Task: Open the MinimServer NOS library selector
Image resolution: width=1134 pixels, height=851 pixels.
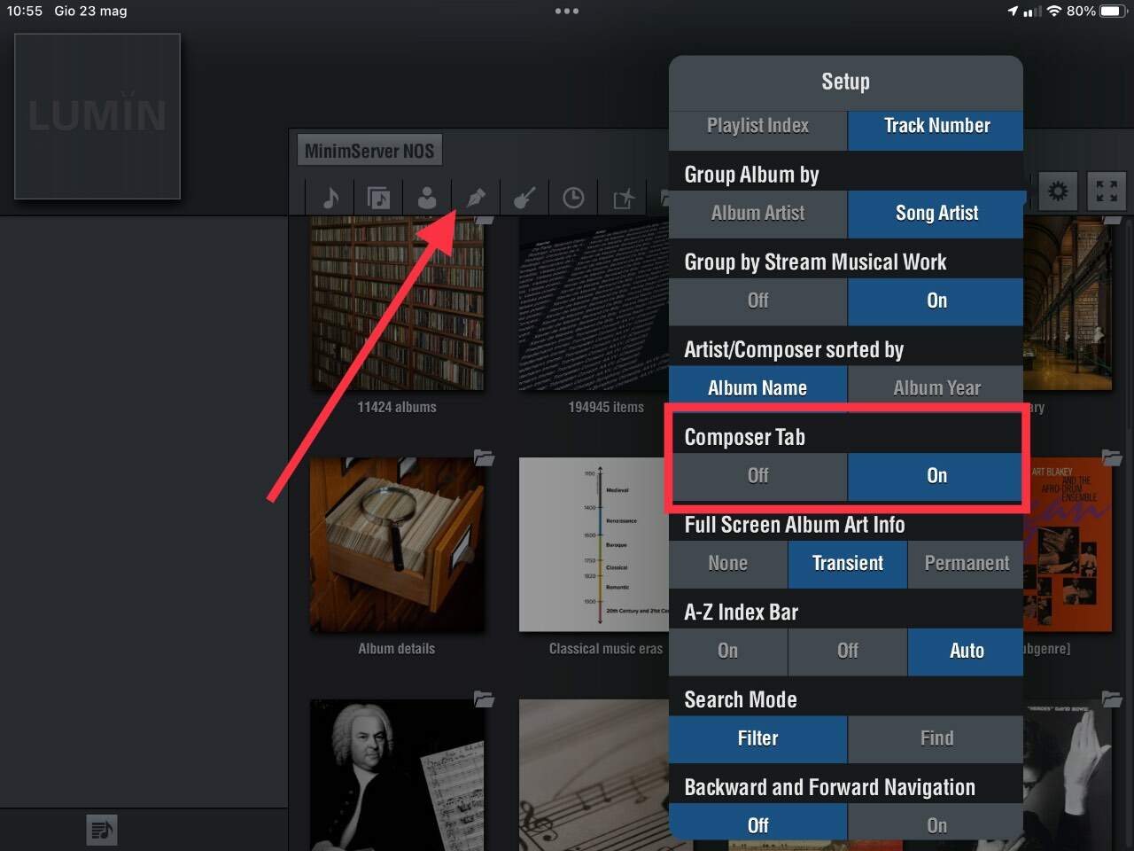Action: (x=369, y=151)
